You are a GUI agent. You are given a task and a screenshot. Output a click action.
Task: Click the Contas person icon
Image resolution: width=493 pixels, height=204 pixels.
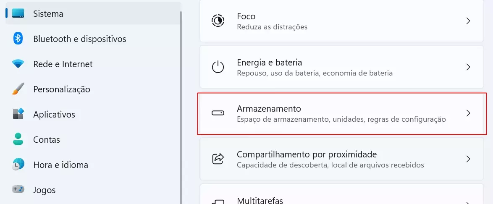click(18, 139)
